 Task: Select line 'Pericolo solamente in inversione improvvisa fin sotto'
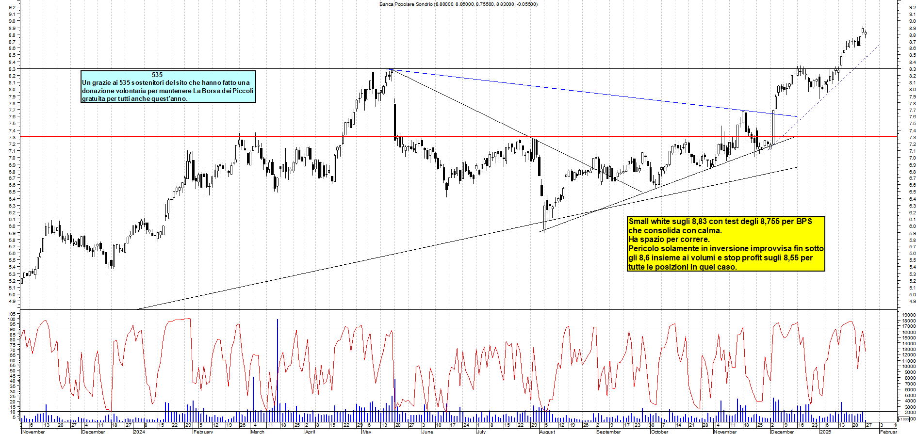(726, 248)
